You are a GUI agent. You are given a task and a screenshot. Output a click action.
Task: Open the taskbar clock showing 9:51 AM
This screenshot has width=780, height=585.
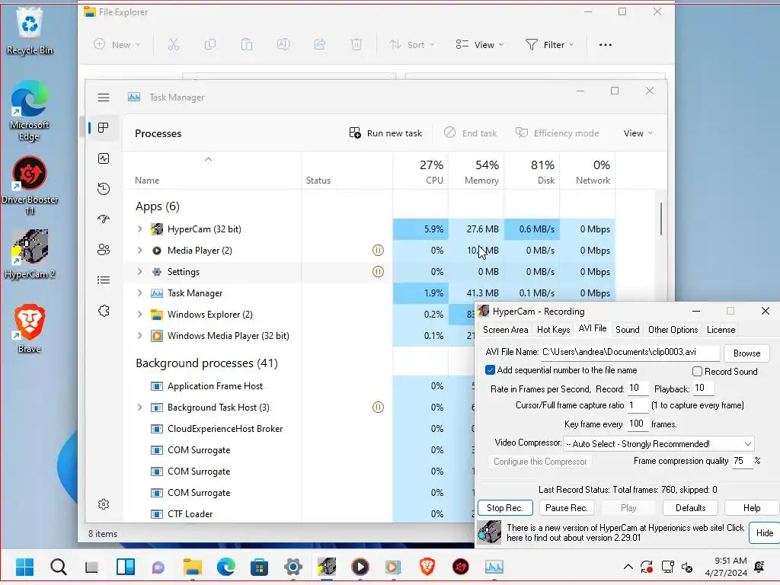point(726,567)
